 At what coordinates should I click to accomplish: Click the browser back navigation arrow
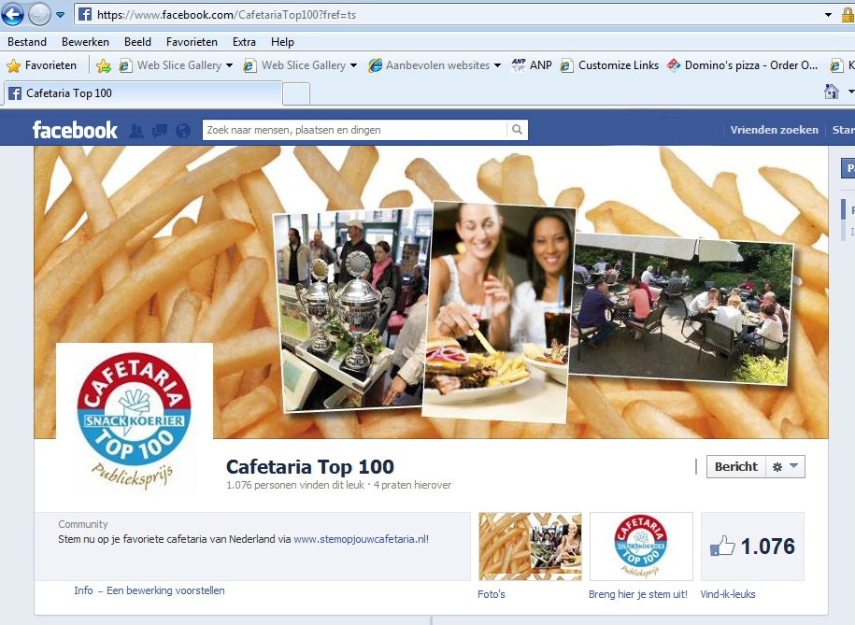point(12,14)
